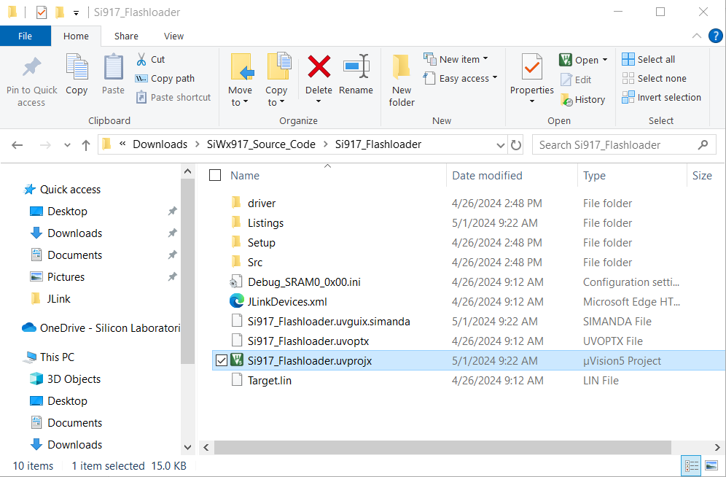Screen dimensions: 726x477
Task: Click the Copy icon in Clipboard group
Action: pos(77,68)
